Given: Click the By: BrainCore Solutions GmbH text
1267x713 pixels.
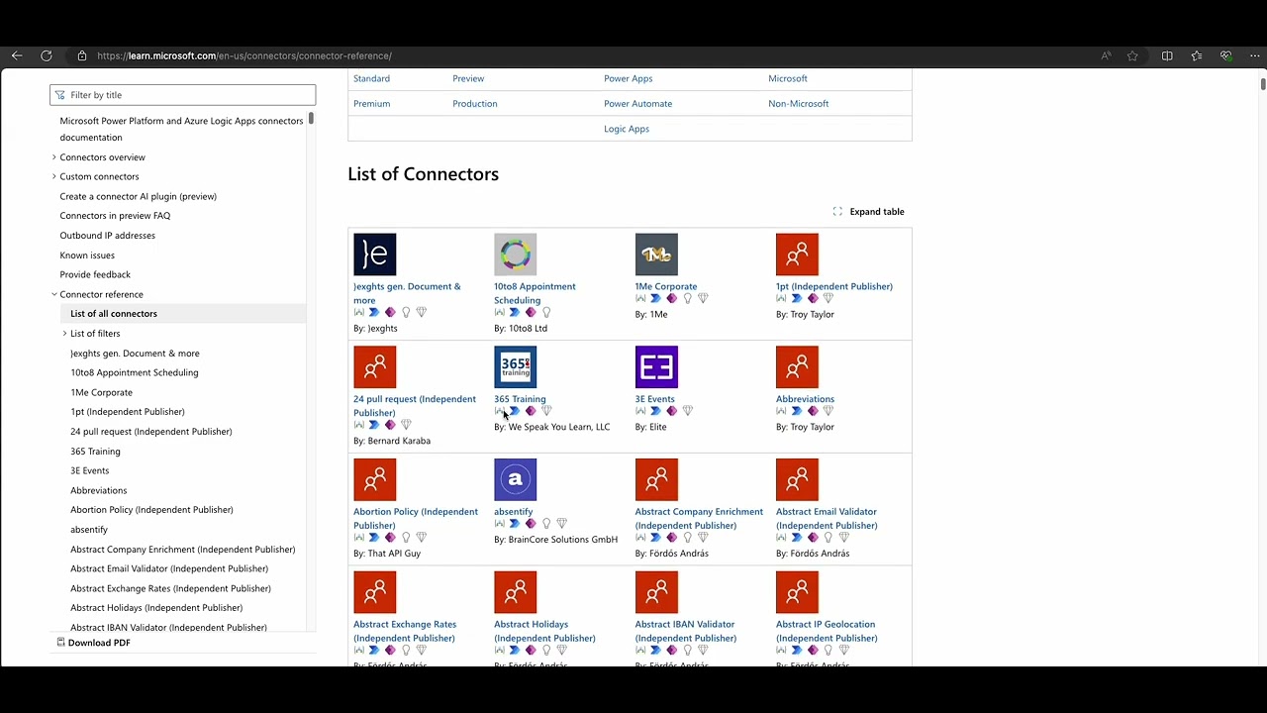Looking at the screenshot, I should (555, 540).
